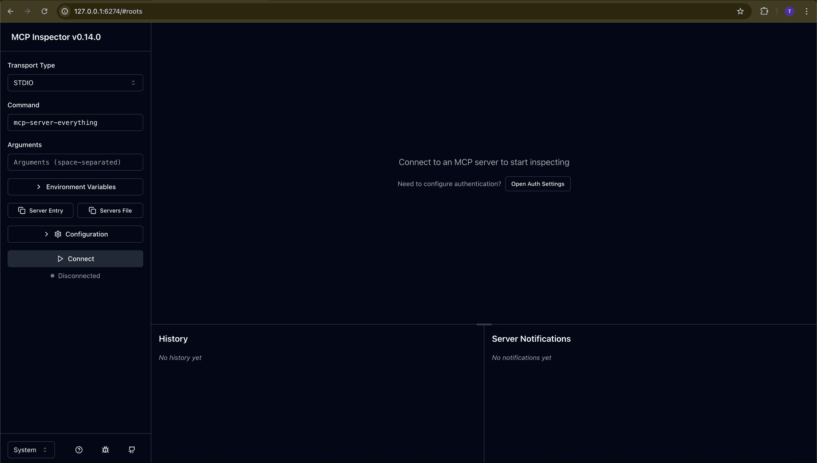Click the Arguments input field
817x463 pixels.
pyautogui.click(x=75, y=162)
